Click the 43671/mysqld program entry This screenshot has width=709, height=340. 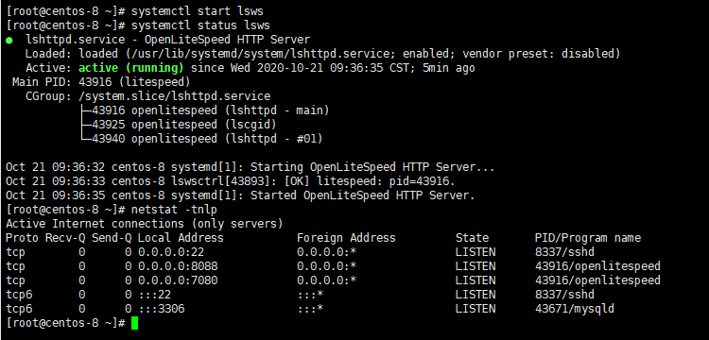pyautogui.click(x=575, y=309)
